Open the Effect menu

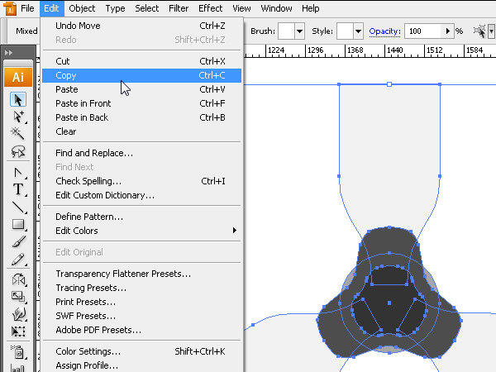[210, 8]
